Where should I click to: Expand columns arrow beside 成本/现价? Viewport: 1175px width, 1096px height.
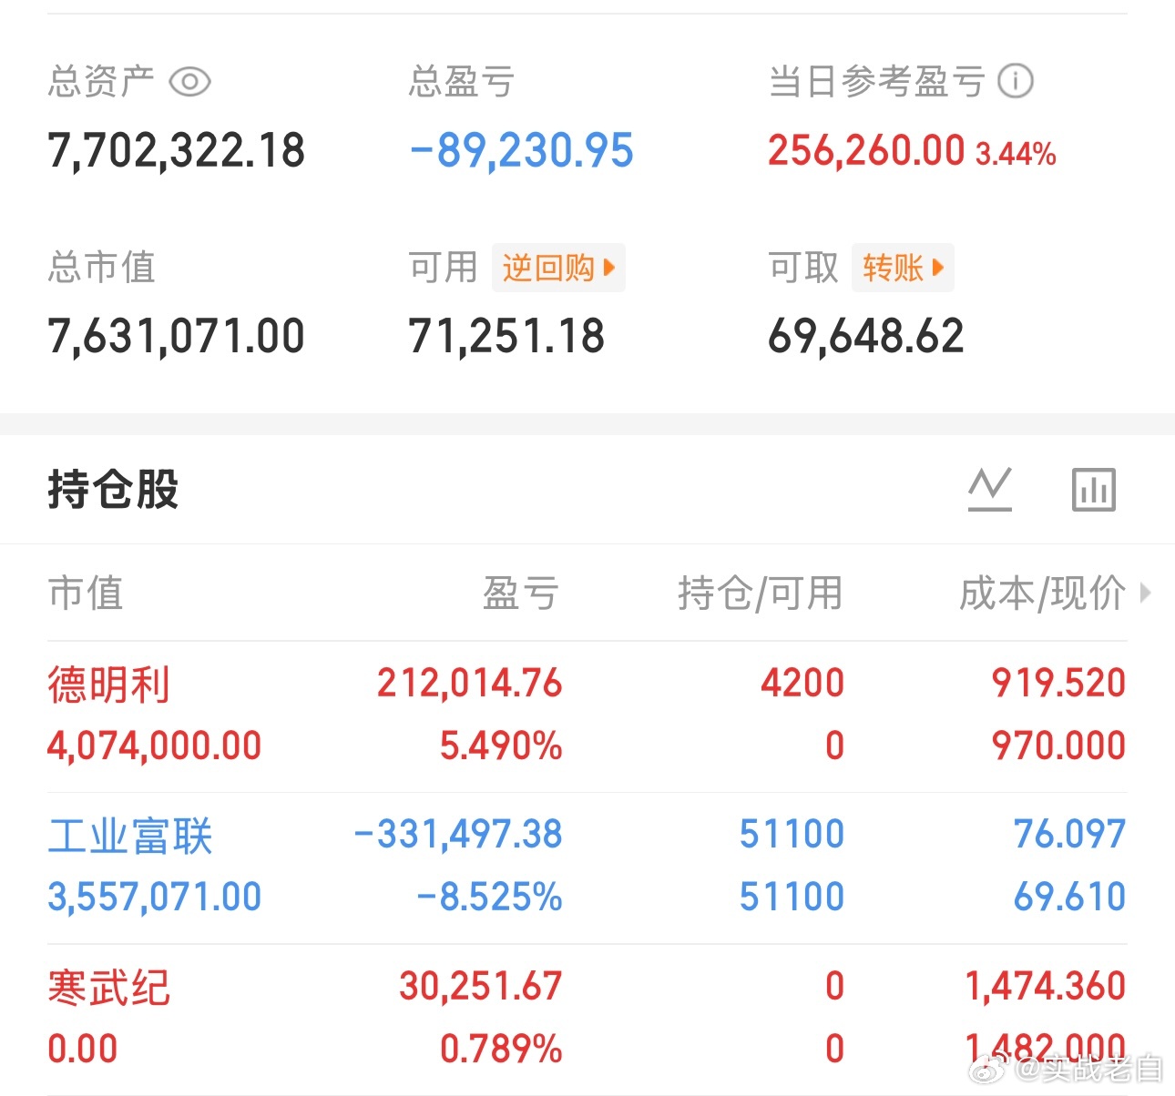point(1146,594)
